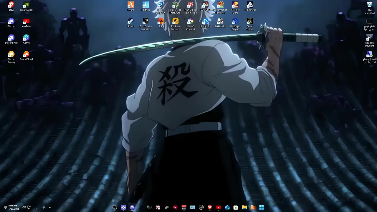This screenshot has width=377, height=212.
Task: Select the YouTube desktop shortcut
Action: 26,23
